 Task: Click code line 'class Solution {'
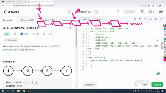(x=95, y=57)
